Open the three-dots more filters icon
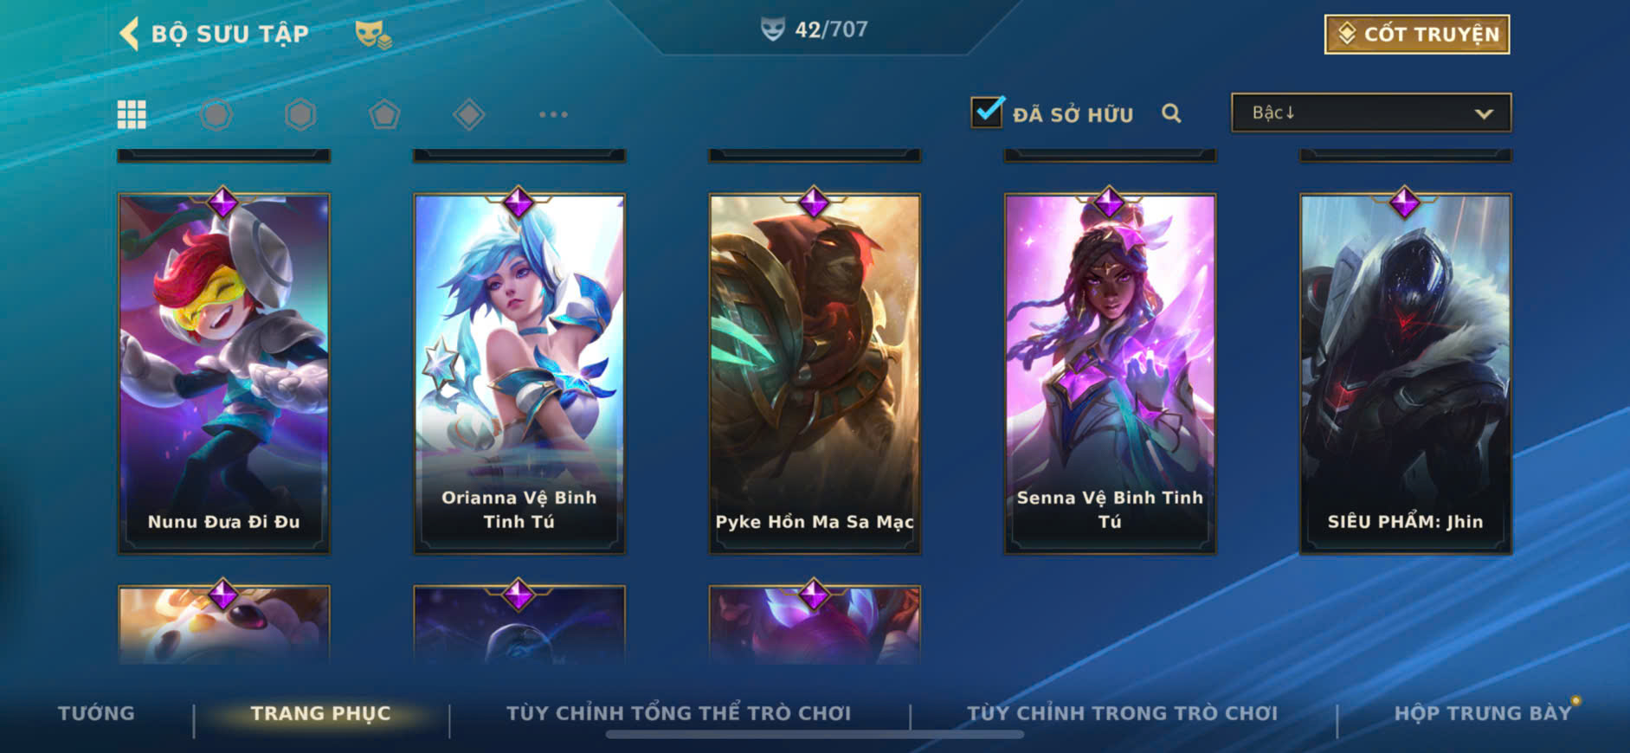 (553, 114)
